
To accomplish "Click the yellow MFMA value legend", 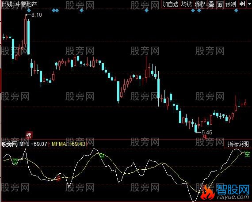I will coord(69,144).
